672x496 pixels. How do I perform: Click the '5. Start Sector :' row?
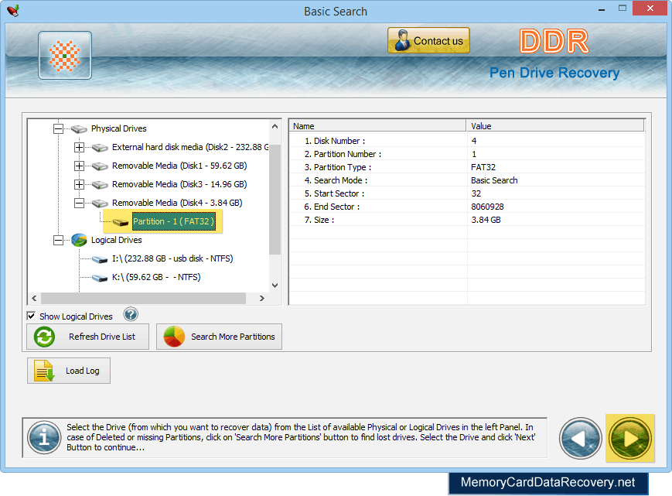(x=468, y=193)
